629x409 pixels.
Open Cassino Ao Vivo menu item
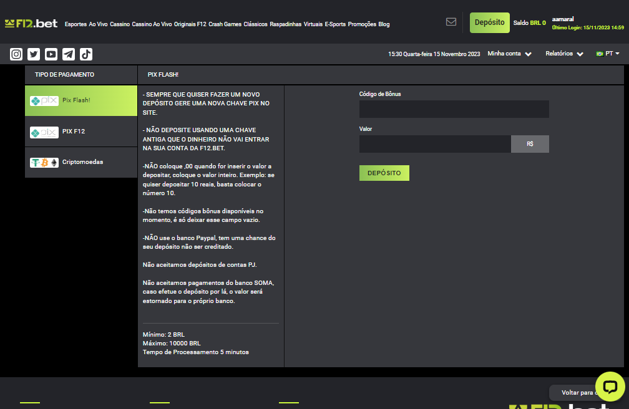coord(152,24)
